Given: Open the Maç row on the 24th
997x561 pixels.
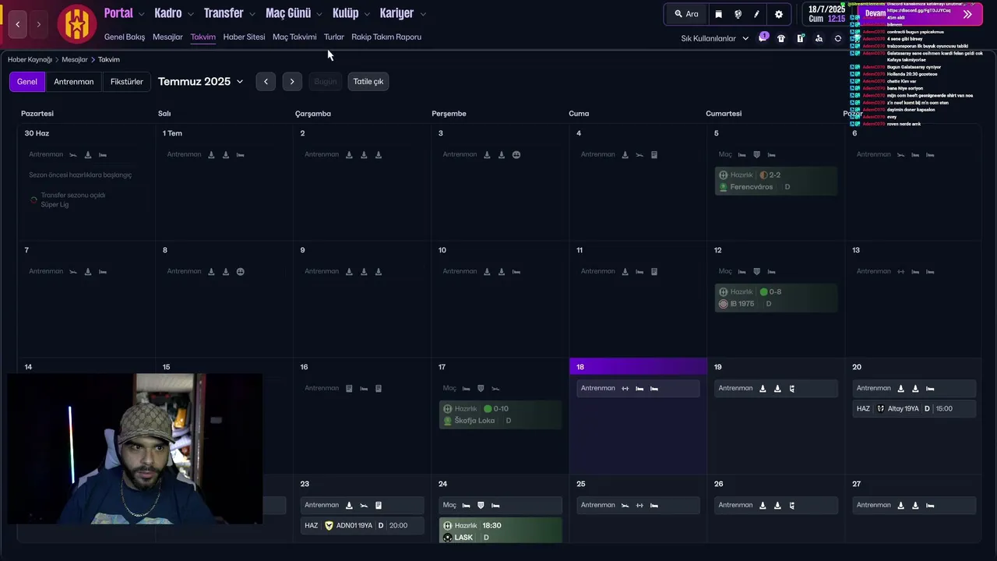Looking at the screenshot, I should coord(500,505).
